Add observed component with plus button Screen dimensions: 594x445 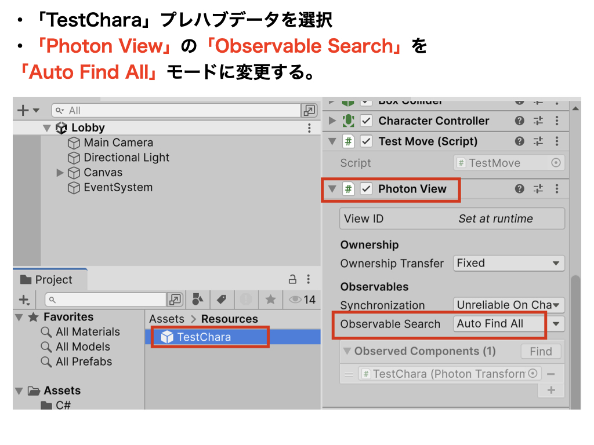coord(551,390)
